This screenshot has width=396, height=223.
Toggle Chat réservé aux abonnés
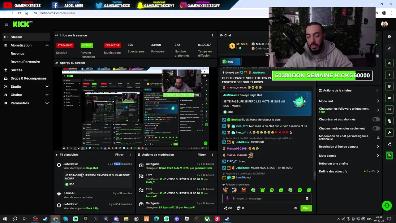376,119
